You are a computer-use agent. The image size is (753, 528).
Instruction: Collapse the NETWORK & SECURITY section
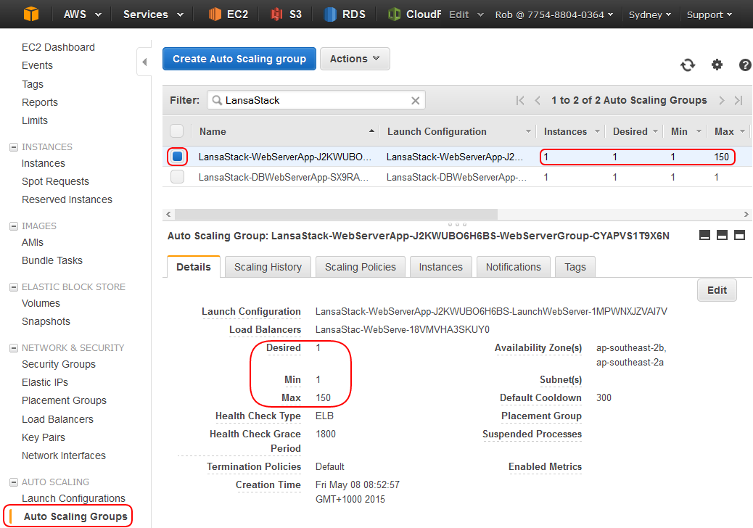pyautogui.click(x=14, y=348)
